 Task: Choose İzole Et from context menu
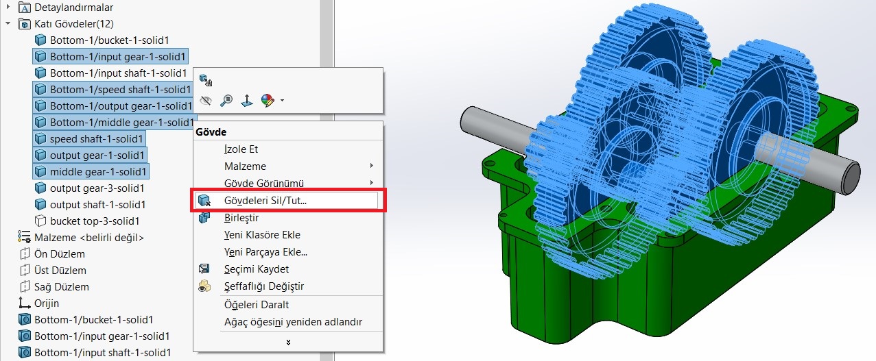pos(241,149)
